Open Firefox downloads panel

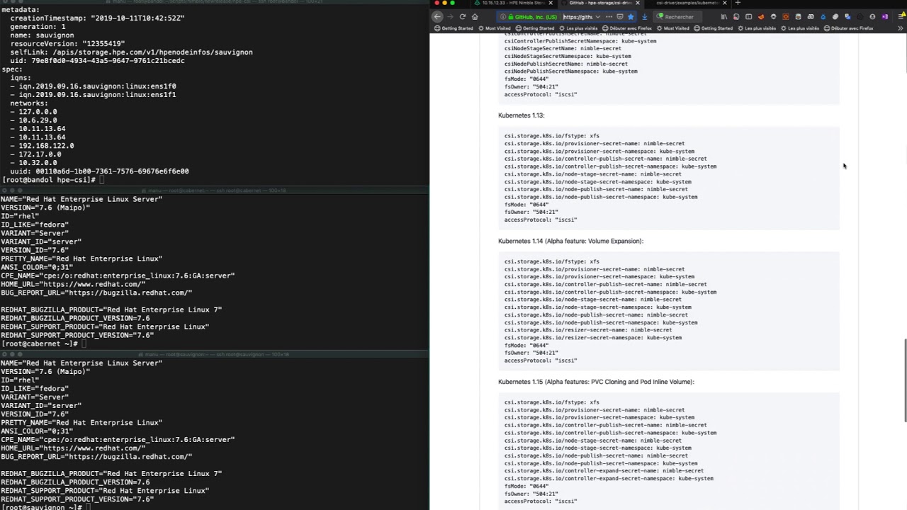coord(645,17)
